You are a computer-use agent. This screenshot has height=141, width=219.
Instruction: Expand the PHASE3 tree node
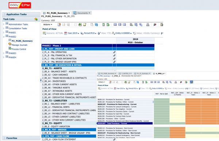[x=4, y=53]
